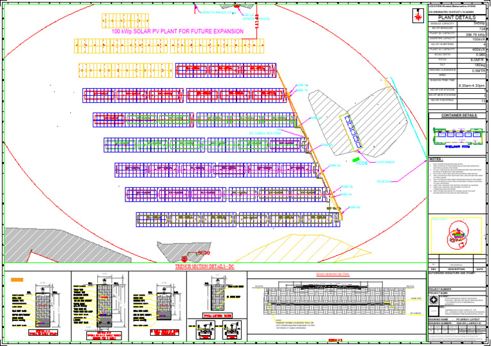This screenshot has width=491, height=346.
Task: Select the 'SMB-3a' callout label
Action: [x=334, y=165]
